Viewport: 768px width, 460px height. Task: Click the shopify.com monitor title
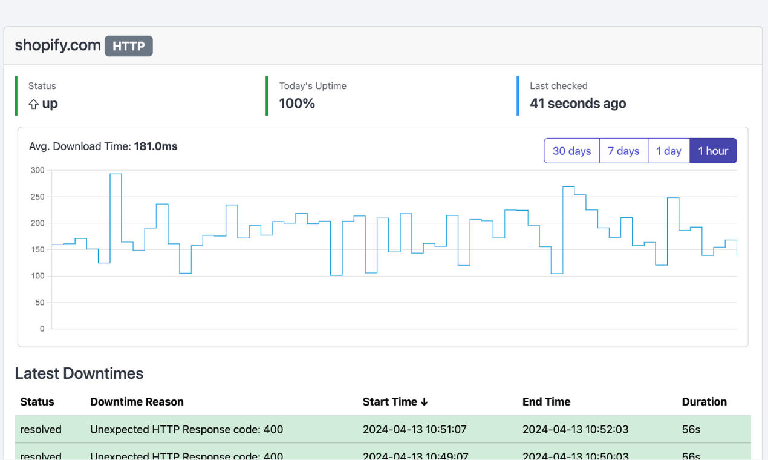pos(57,45)
